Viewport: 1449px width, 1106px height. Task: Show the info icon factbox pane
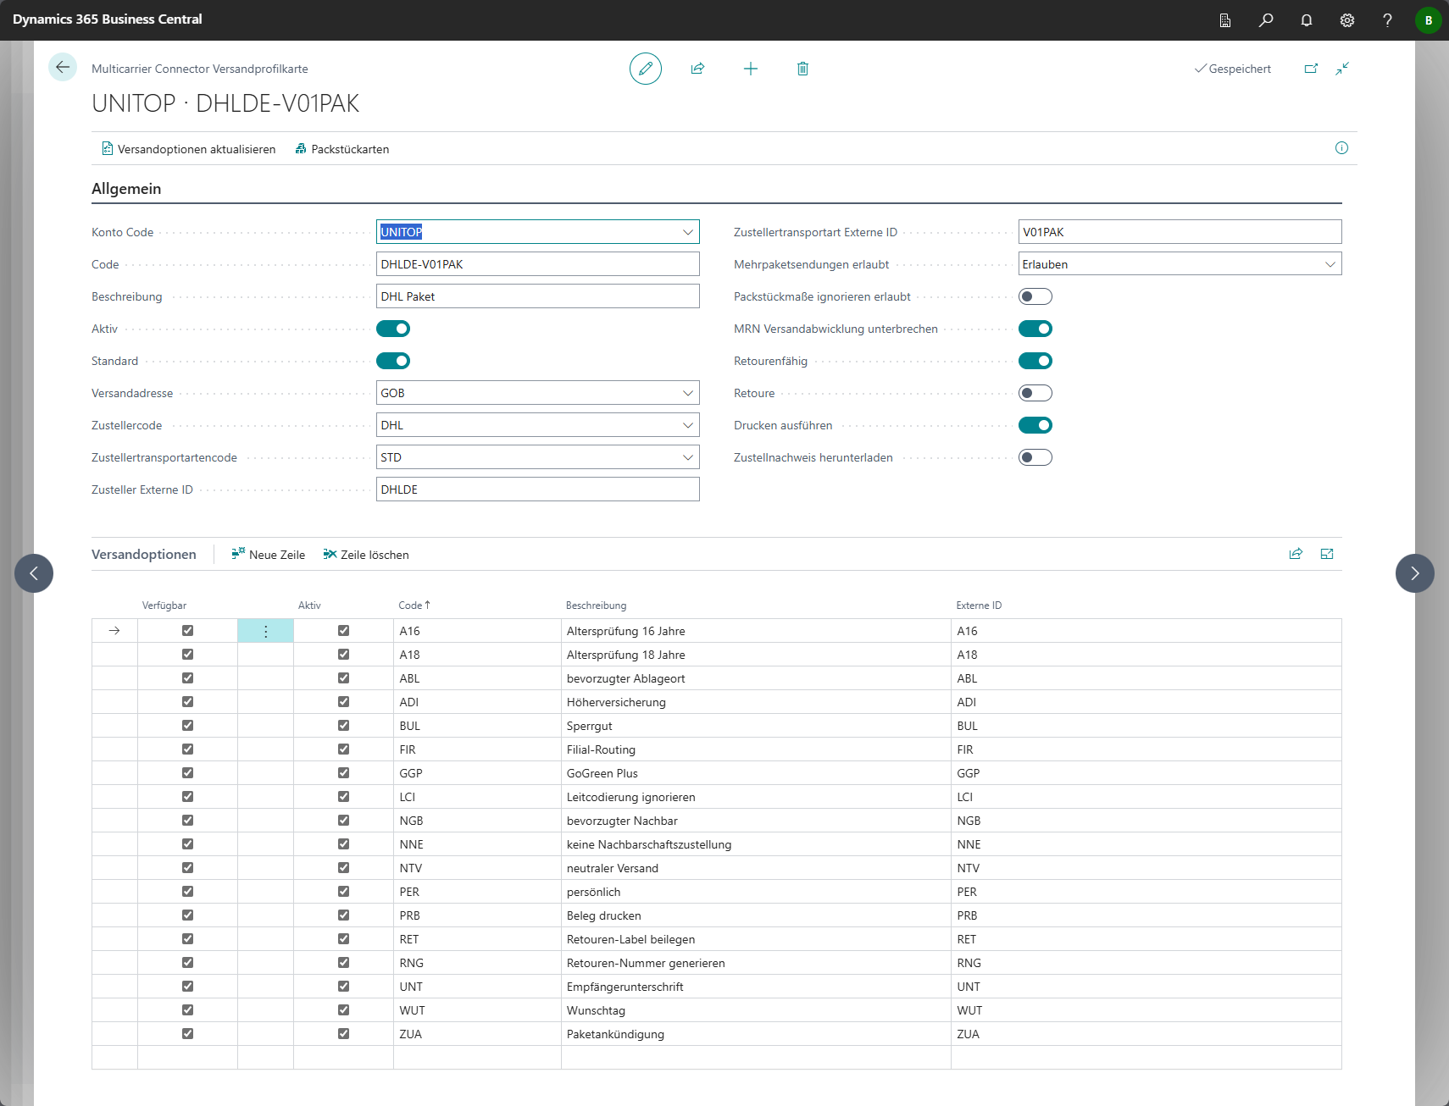(1341, 148)
